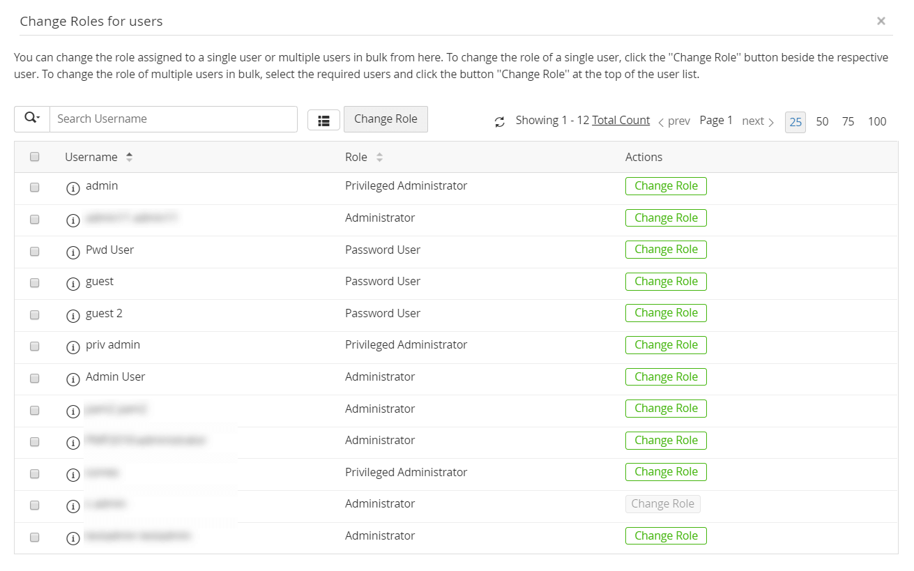This screenshot has width=914, height=571.
Task: Sort the list by Role column arrows
Action: pyautogui.click(x=379, y=158)
